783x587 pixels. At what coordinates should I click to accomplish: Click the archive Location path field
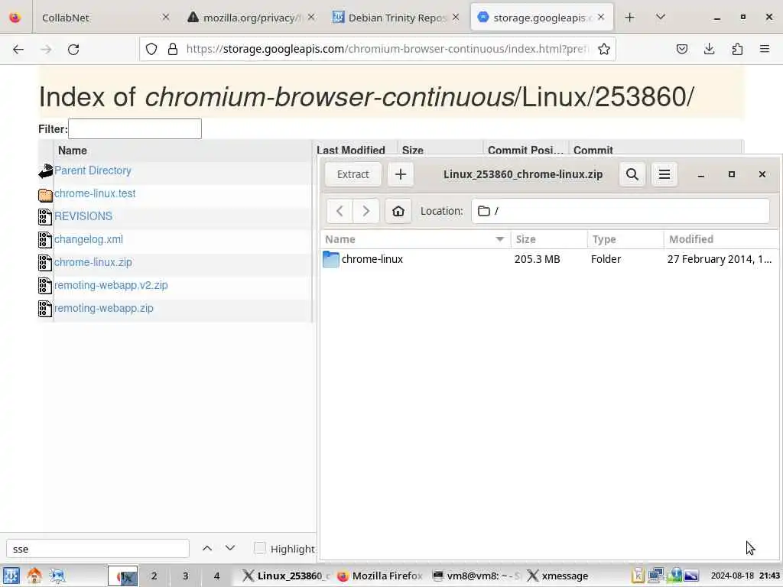click(x=620, y=211)
